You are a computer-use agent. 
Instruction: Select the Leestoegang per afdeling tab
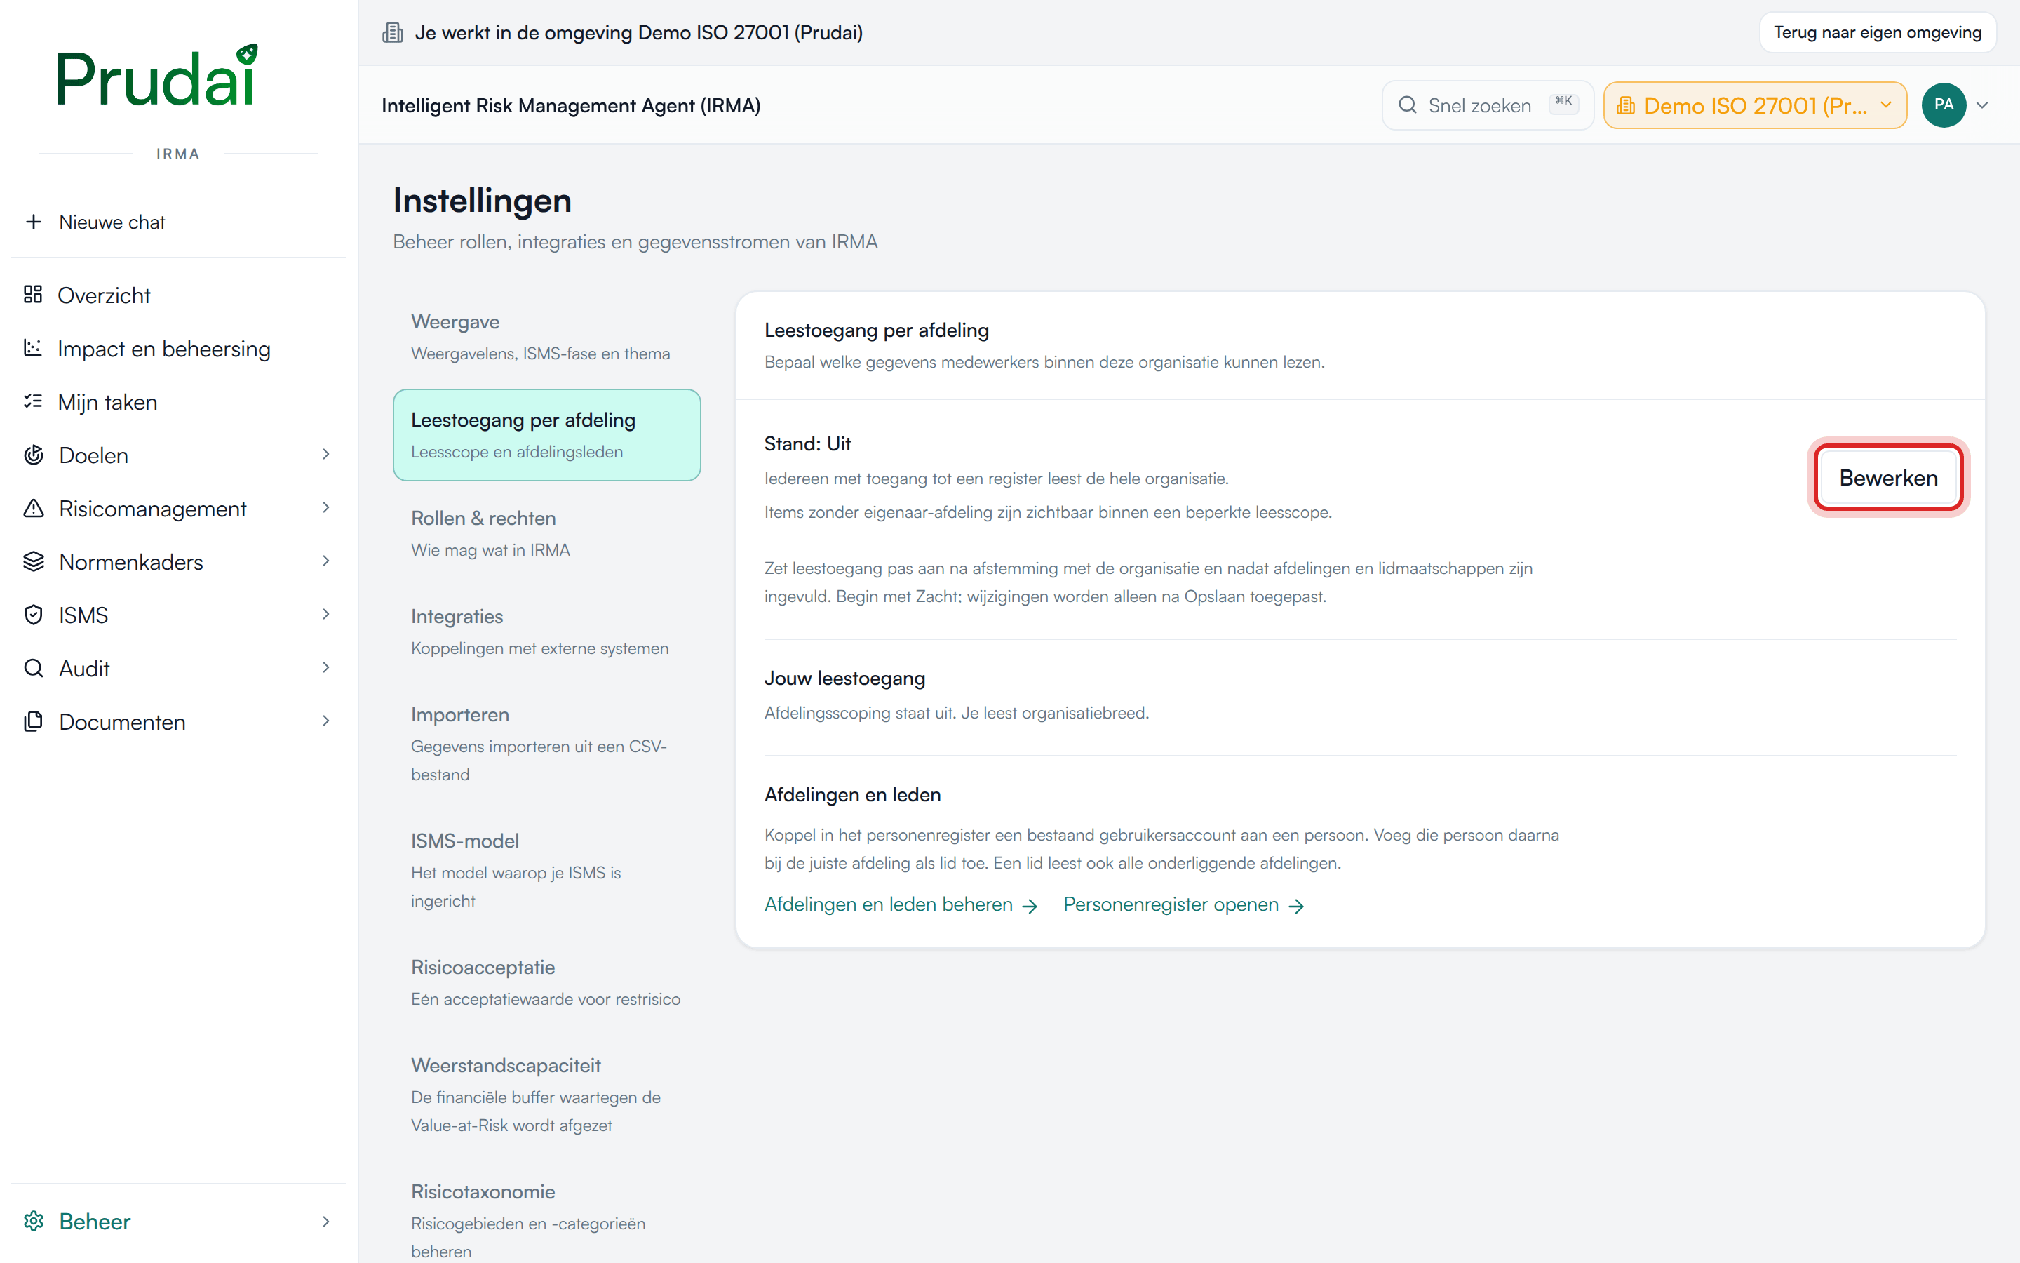pyautogui.click(x=547, y=435)
